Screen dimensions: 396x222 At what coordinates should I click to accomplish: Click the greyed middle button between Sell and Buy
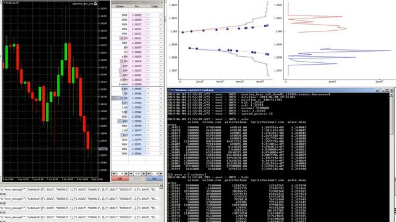[137, 178]
